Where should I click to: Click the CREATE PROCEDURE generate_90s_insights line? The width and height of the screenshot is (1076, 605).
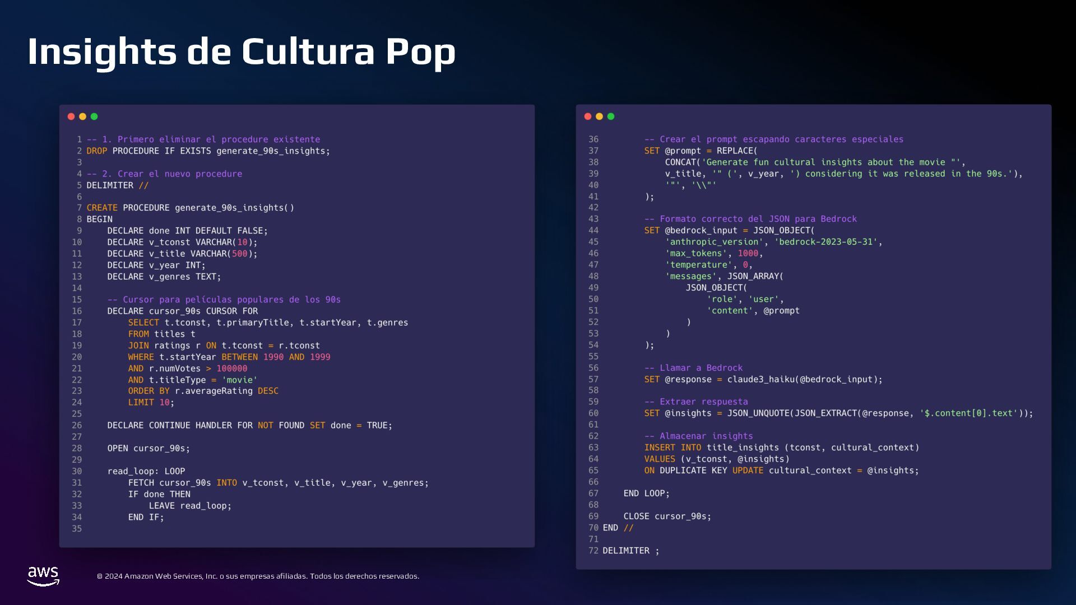pyautogui.click(x=190, y=208)
